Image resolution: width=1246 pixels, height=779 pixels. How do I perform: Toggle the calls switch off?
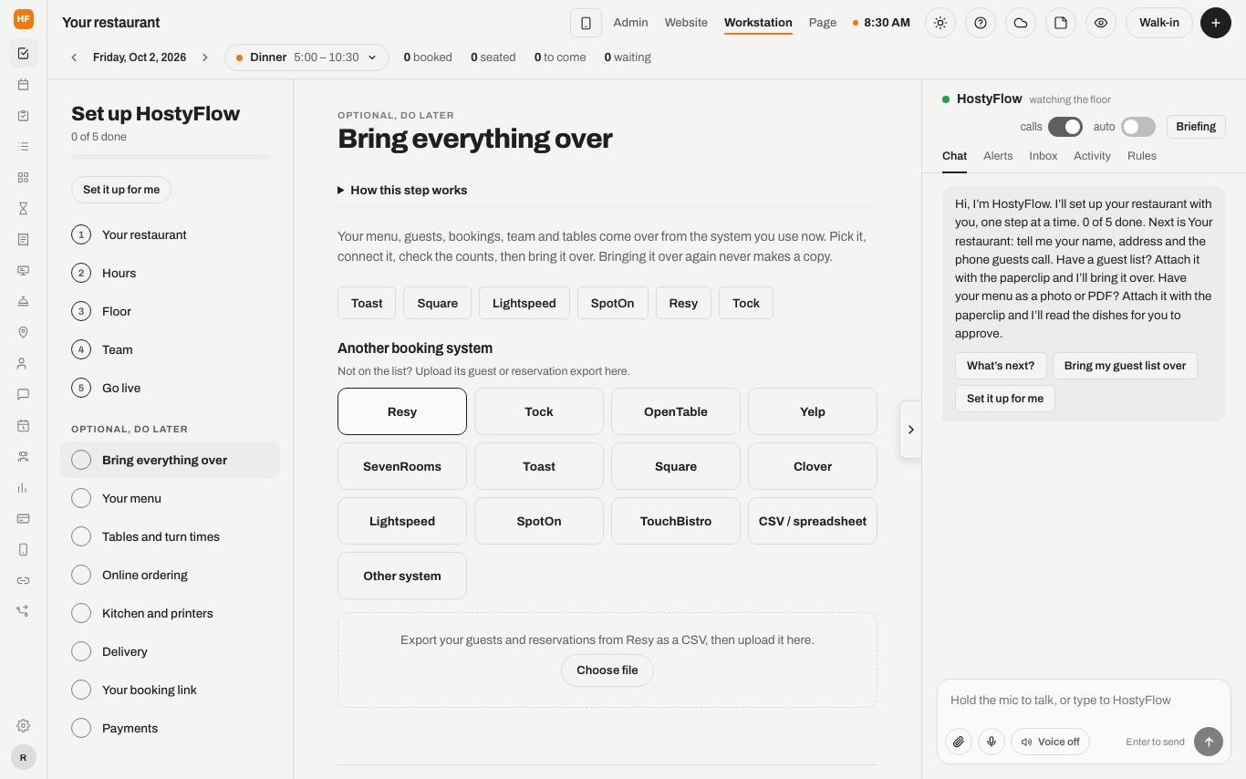point(1064,127)
